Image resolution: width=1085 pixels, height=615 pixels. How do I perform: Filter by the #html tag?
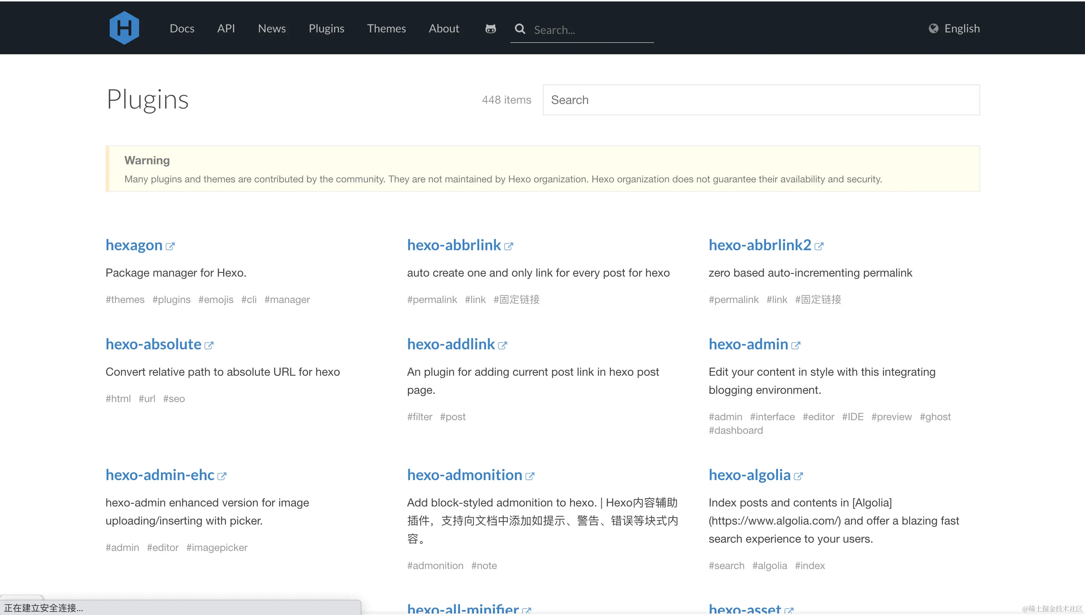click(118, 399)
